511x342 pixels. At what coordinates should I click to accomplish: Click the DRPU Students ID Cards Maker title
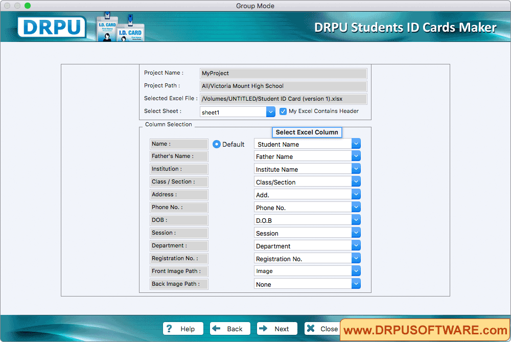click(405, 28)
